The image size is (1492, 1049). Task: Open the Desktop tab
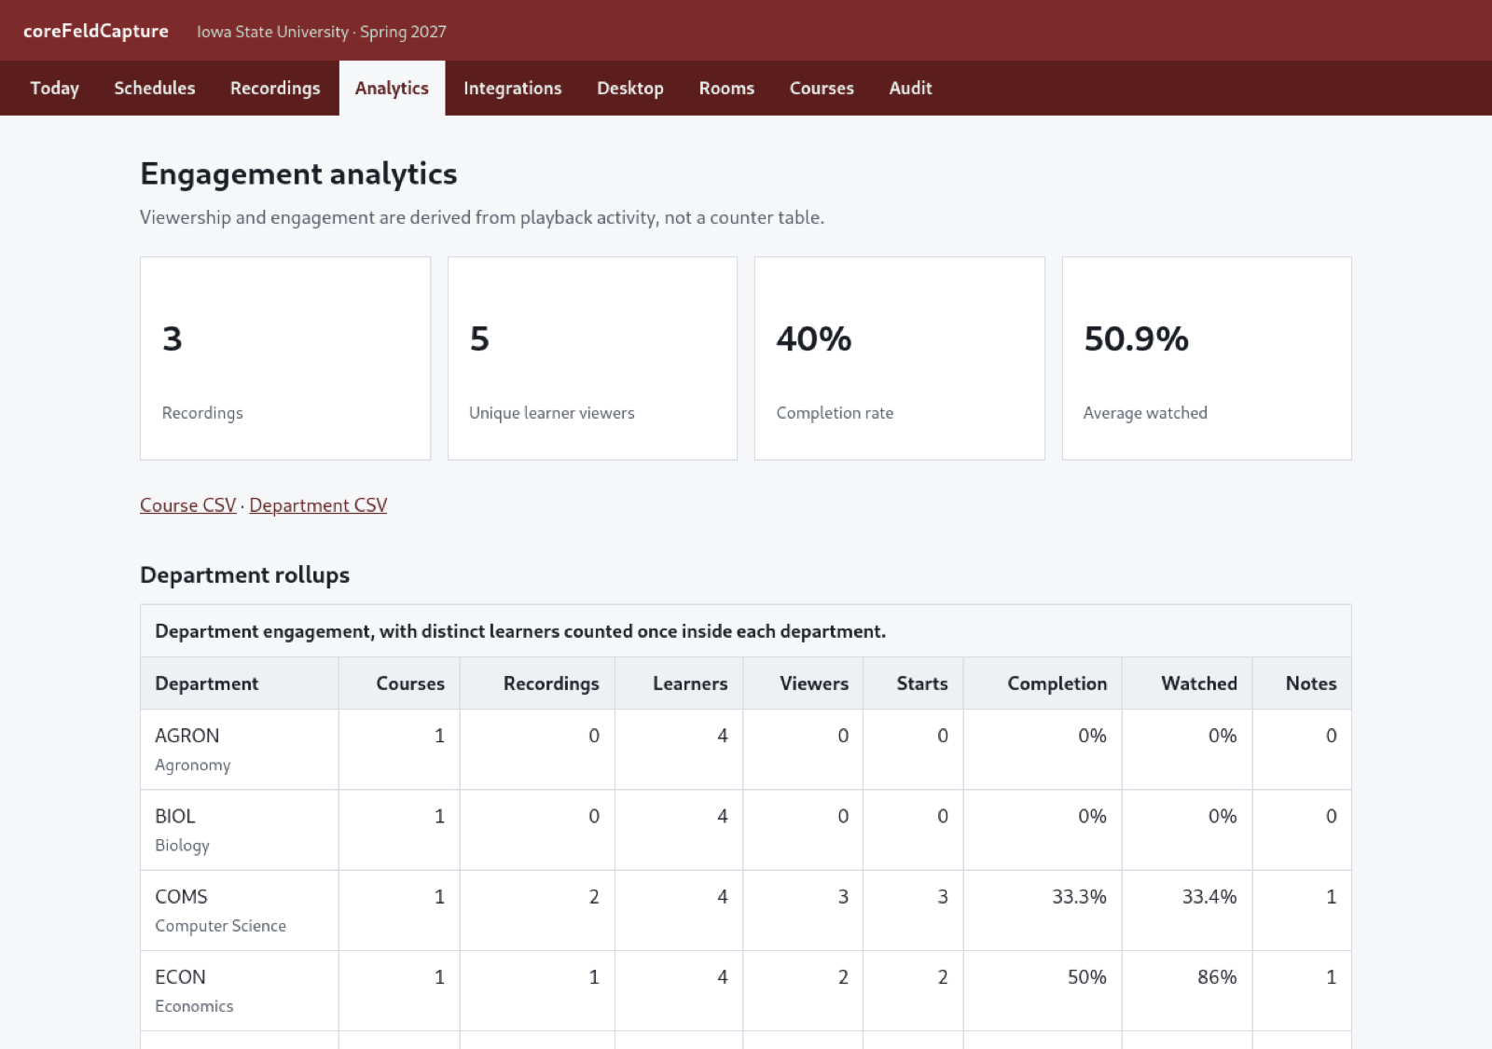tap(630, 88)
